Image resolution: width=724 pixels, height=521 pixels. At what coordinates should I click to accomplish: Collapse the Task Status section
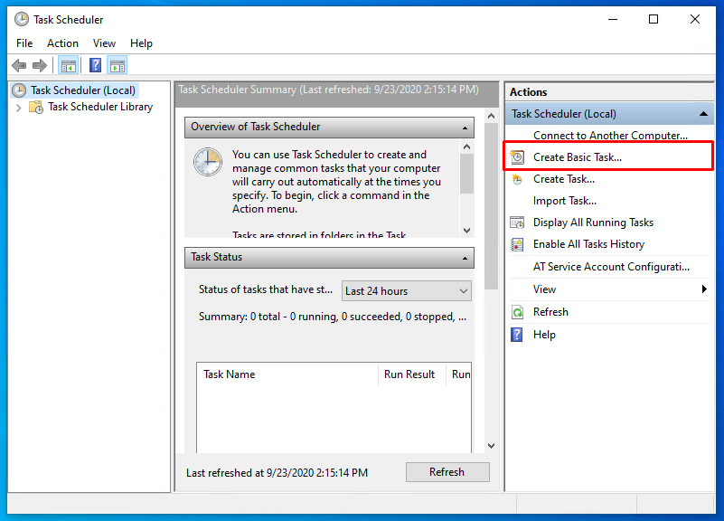click(465, 258)
